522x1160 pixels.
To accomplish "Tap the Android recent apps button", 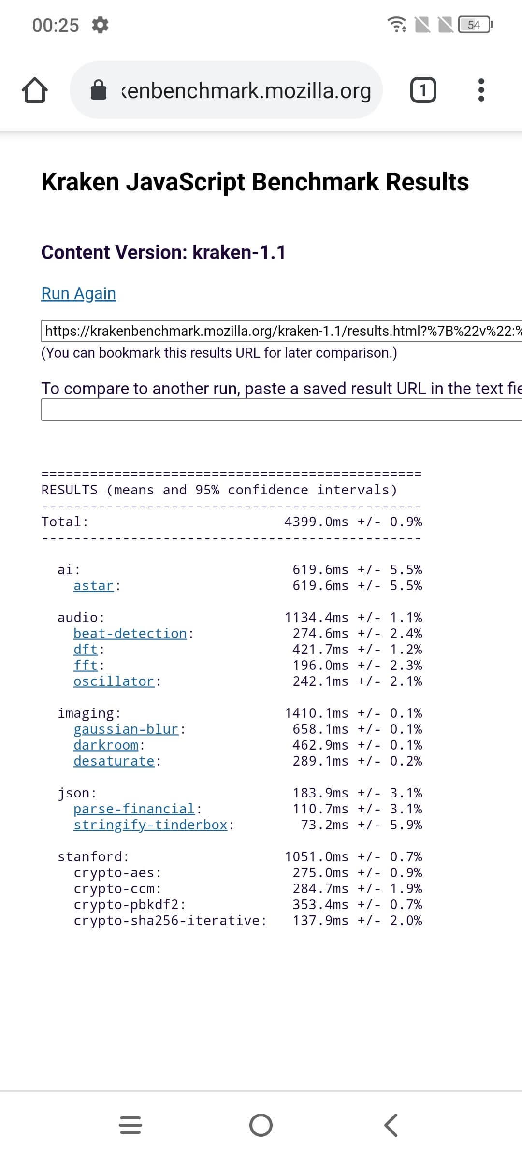I will click(x=130, y=1125).
